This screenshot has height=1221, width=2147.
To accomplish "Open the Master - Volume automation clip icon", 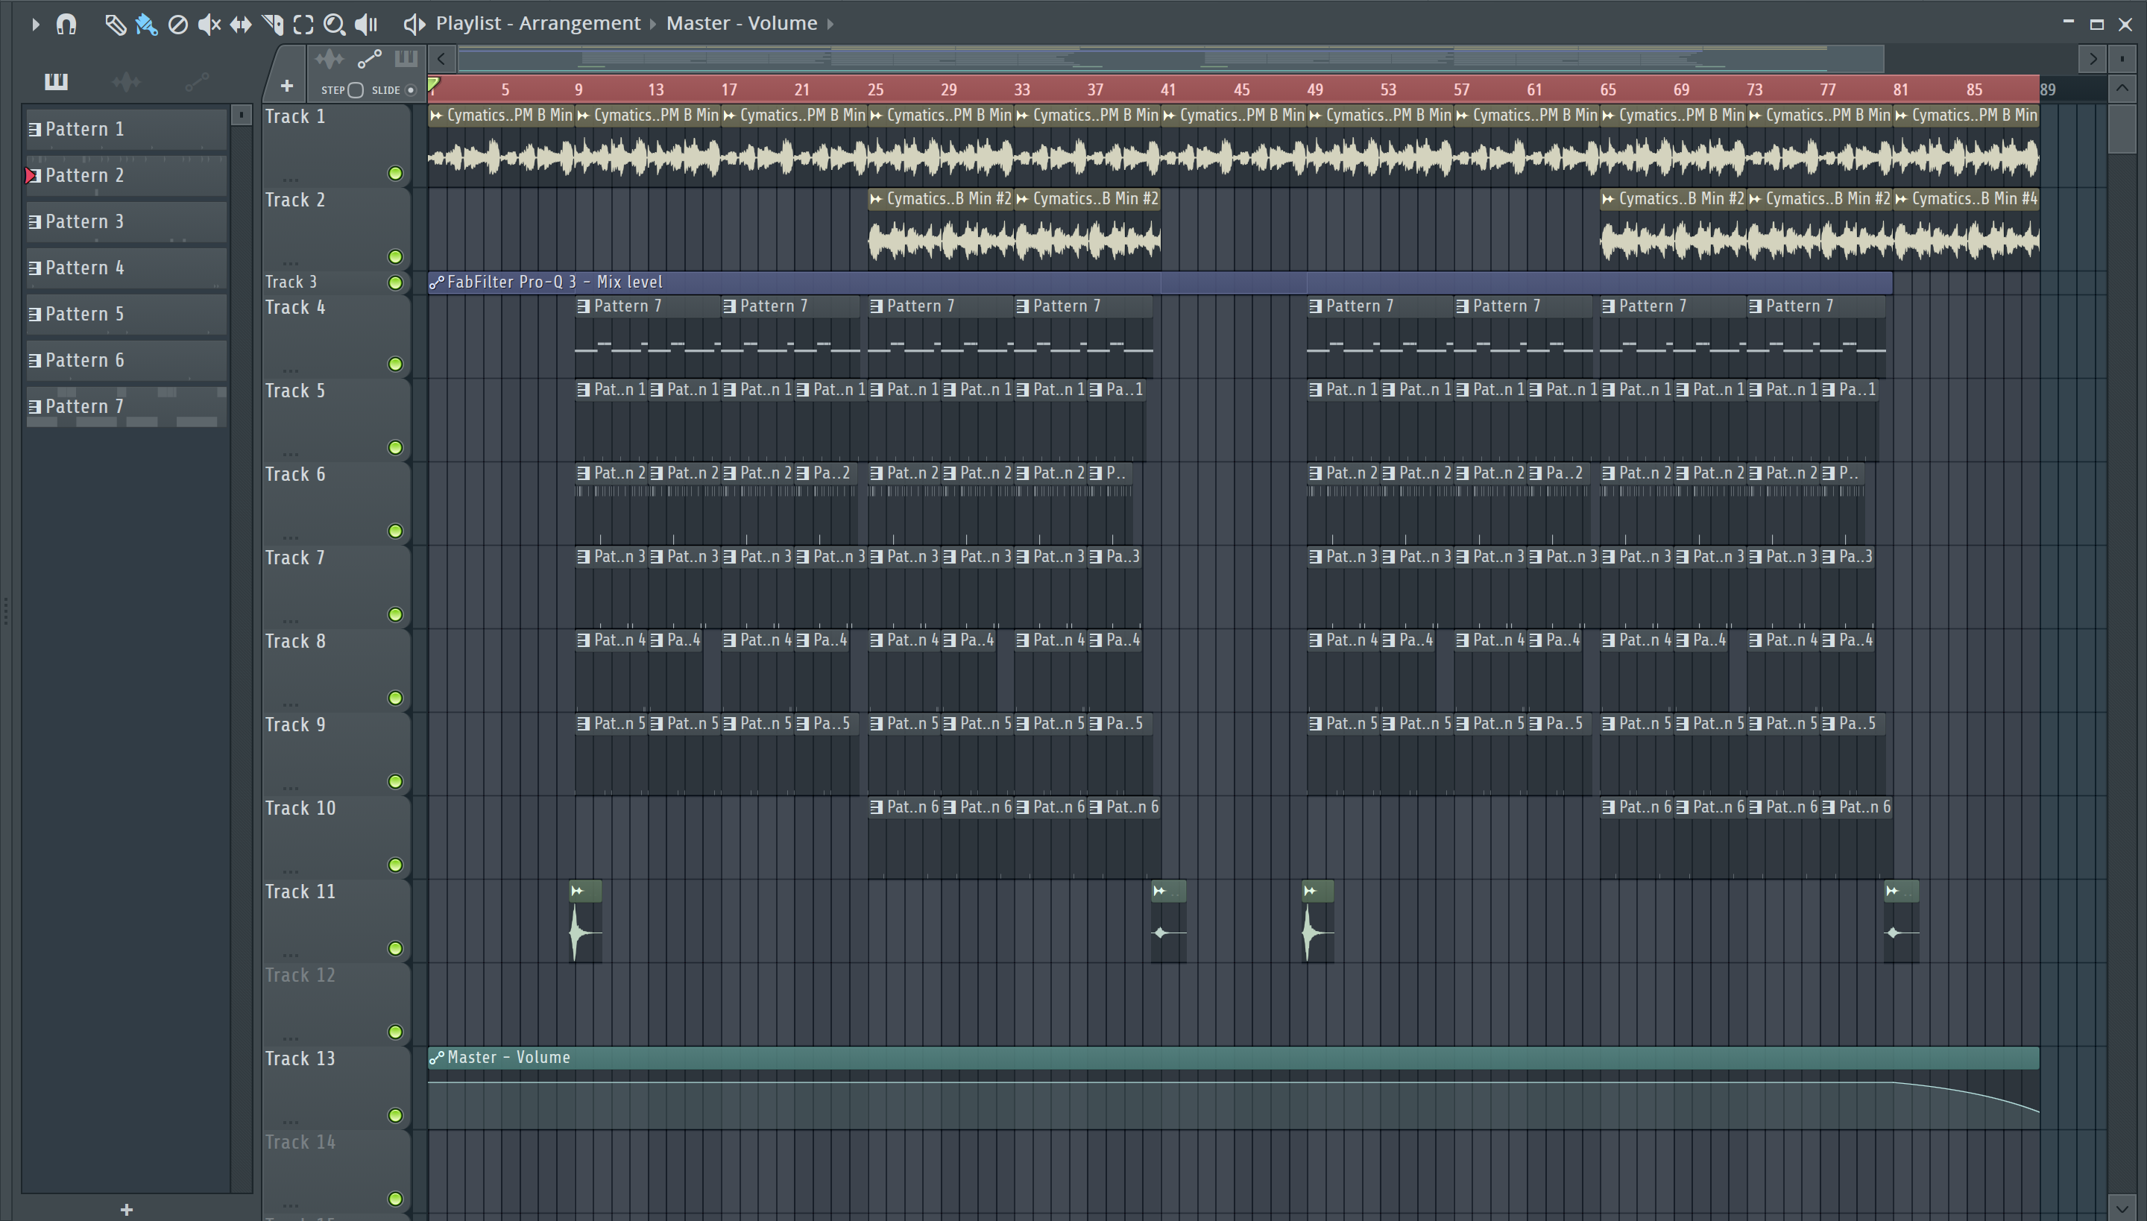I will tap(436, 1058).
